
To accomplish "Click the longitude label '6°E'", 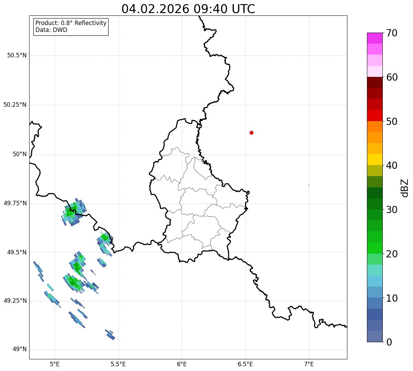I will (x=182, y=364).
